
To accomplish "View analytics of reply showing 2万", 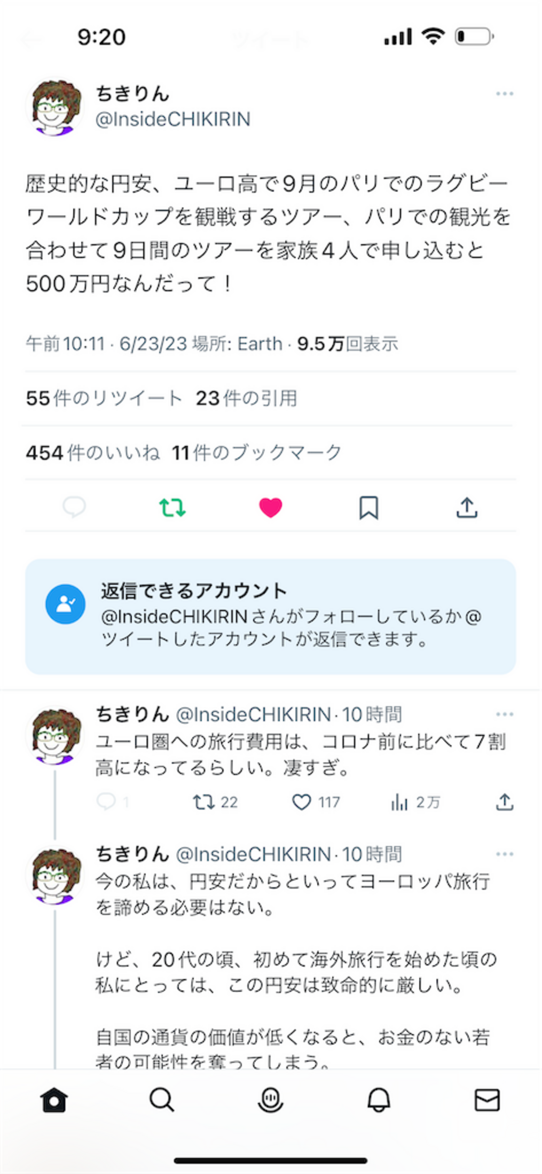I will (399, 802).
